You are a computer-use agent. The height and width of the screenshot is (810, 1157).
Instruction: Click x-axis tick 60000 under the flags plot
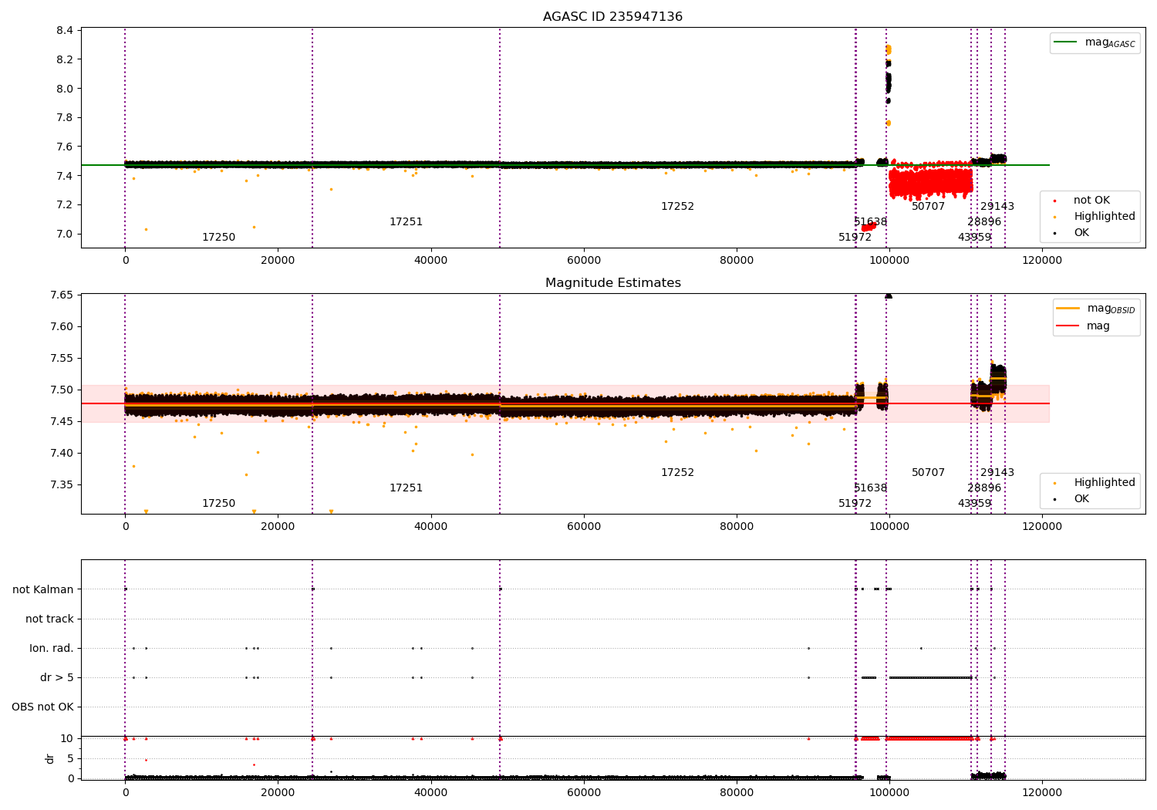(x=584, y=793)
